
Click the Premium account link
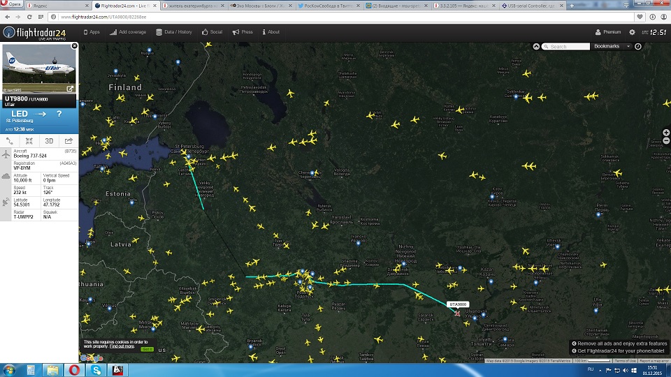[x=607, y=32]
